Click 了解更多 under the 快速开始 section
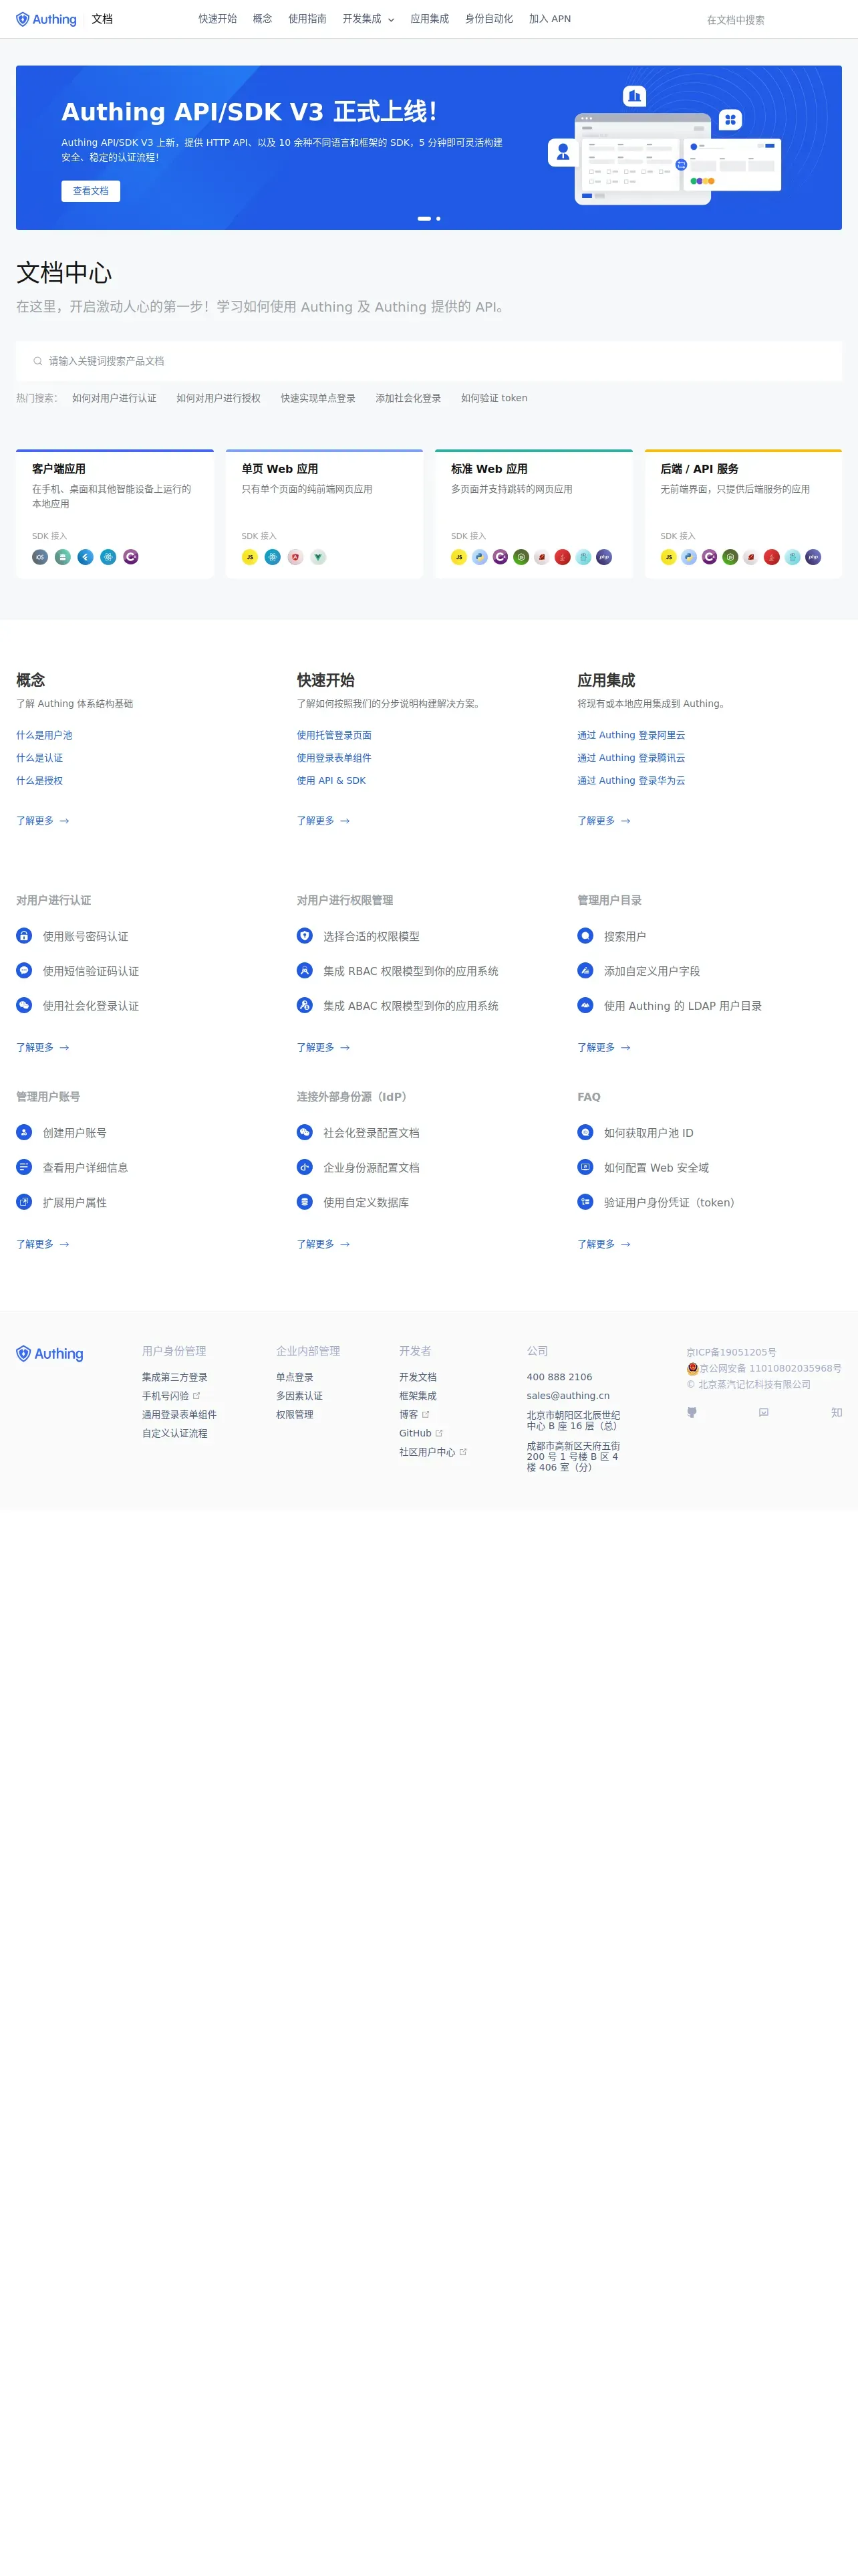 [x=323, y=821]
